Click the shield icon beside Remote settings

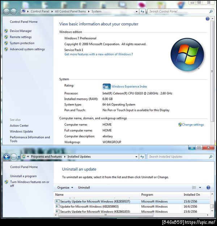click(6, 37)
